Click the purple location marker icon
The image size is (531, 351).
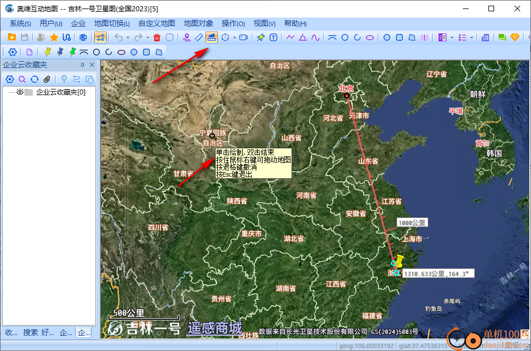point(187,37)
